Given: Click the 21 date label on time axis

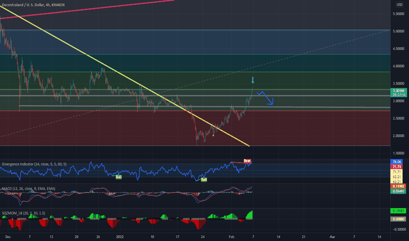Looking at the screenshot, I should tap(304, 237).
